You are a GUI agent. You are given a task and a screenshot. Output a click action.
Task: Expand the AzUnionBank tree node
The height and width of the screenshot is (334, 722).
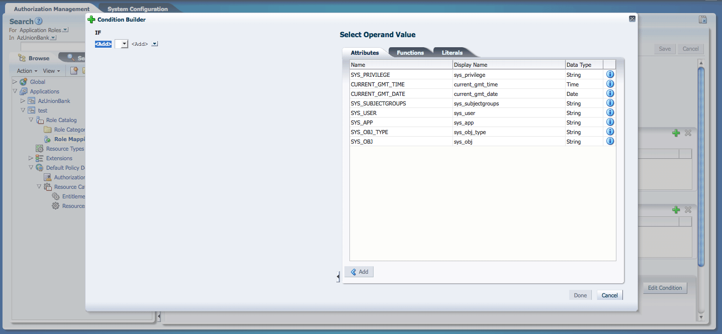(x=23, y=101)
